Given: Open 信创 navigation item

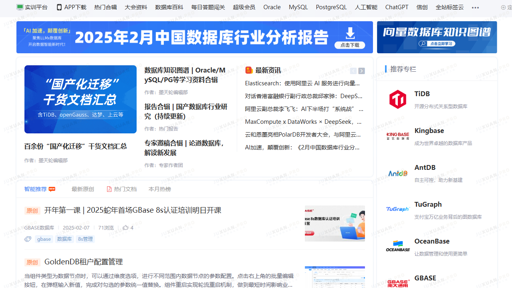Looking at the screenshot, I should (422, 7).
